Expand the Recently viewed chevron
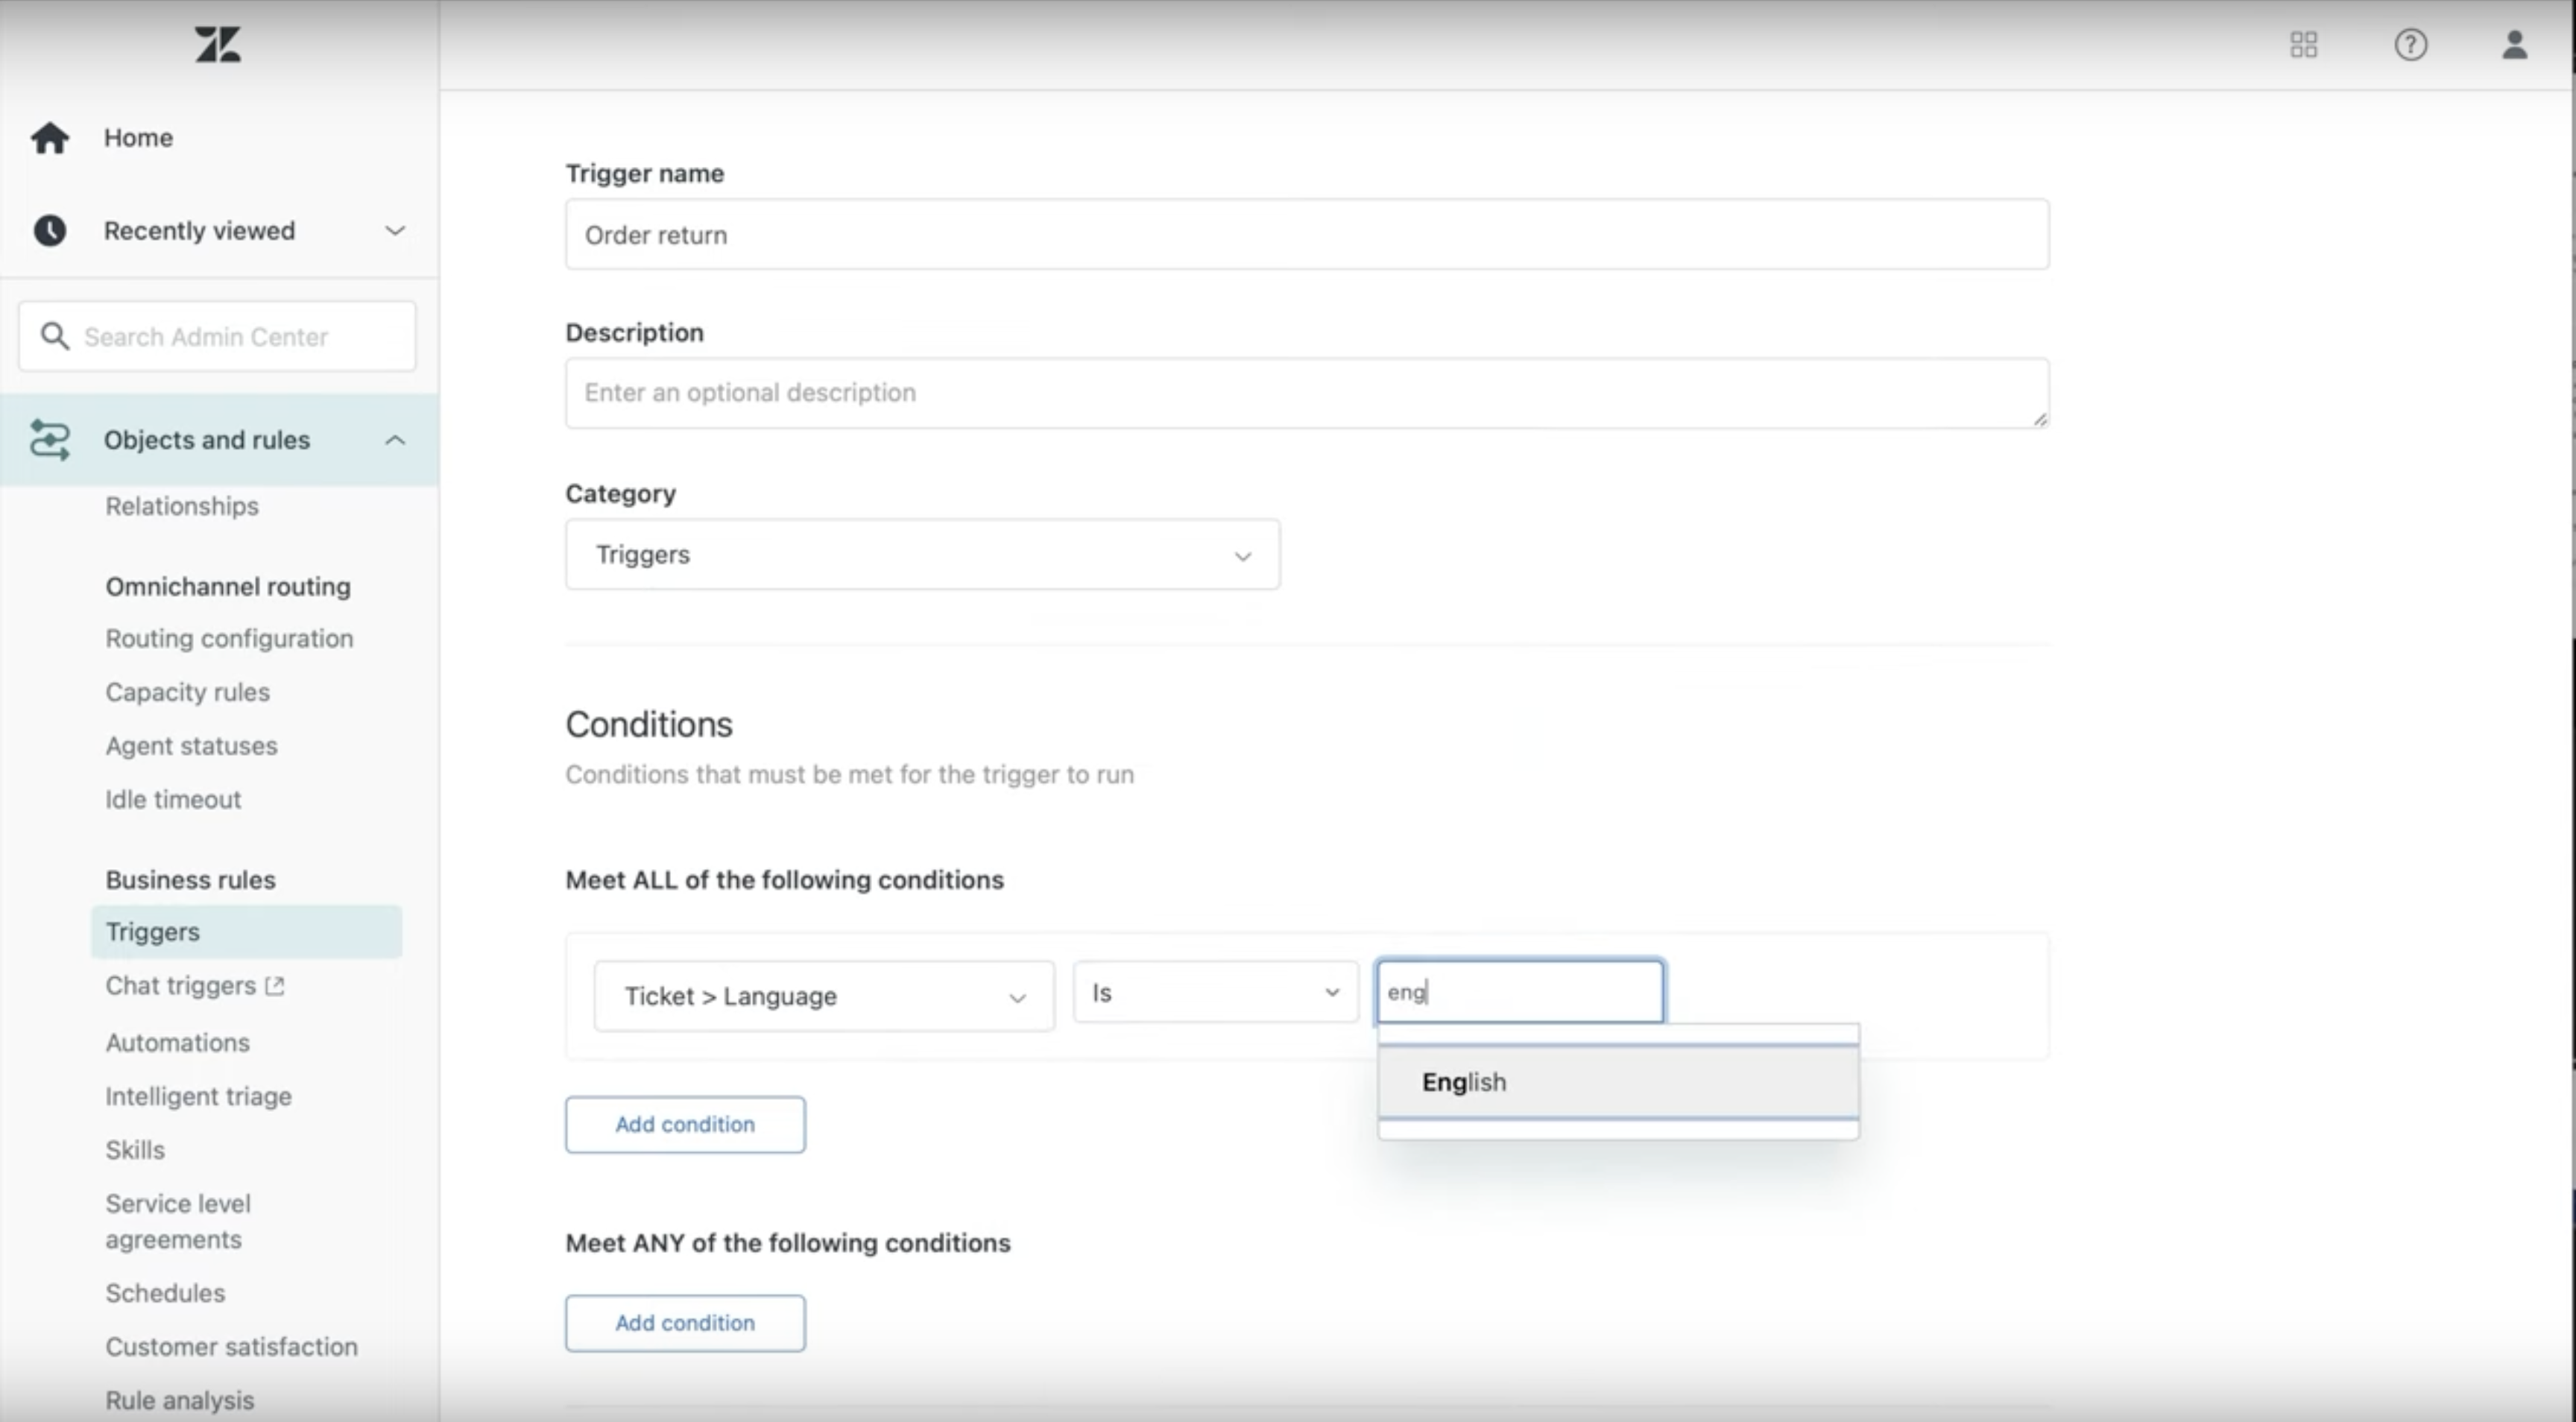Screen dimensions: 2576x1422 click(395, 231)
